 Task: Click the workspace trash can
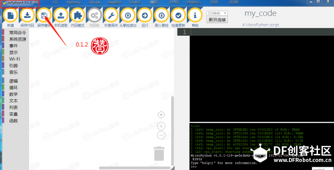159,153
